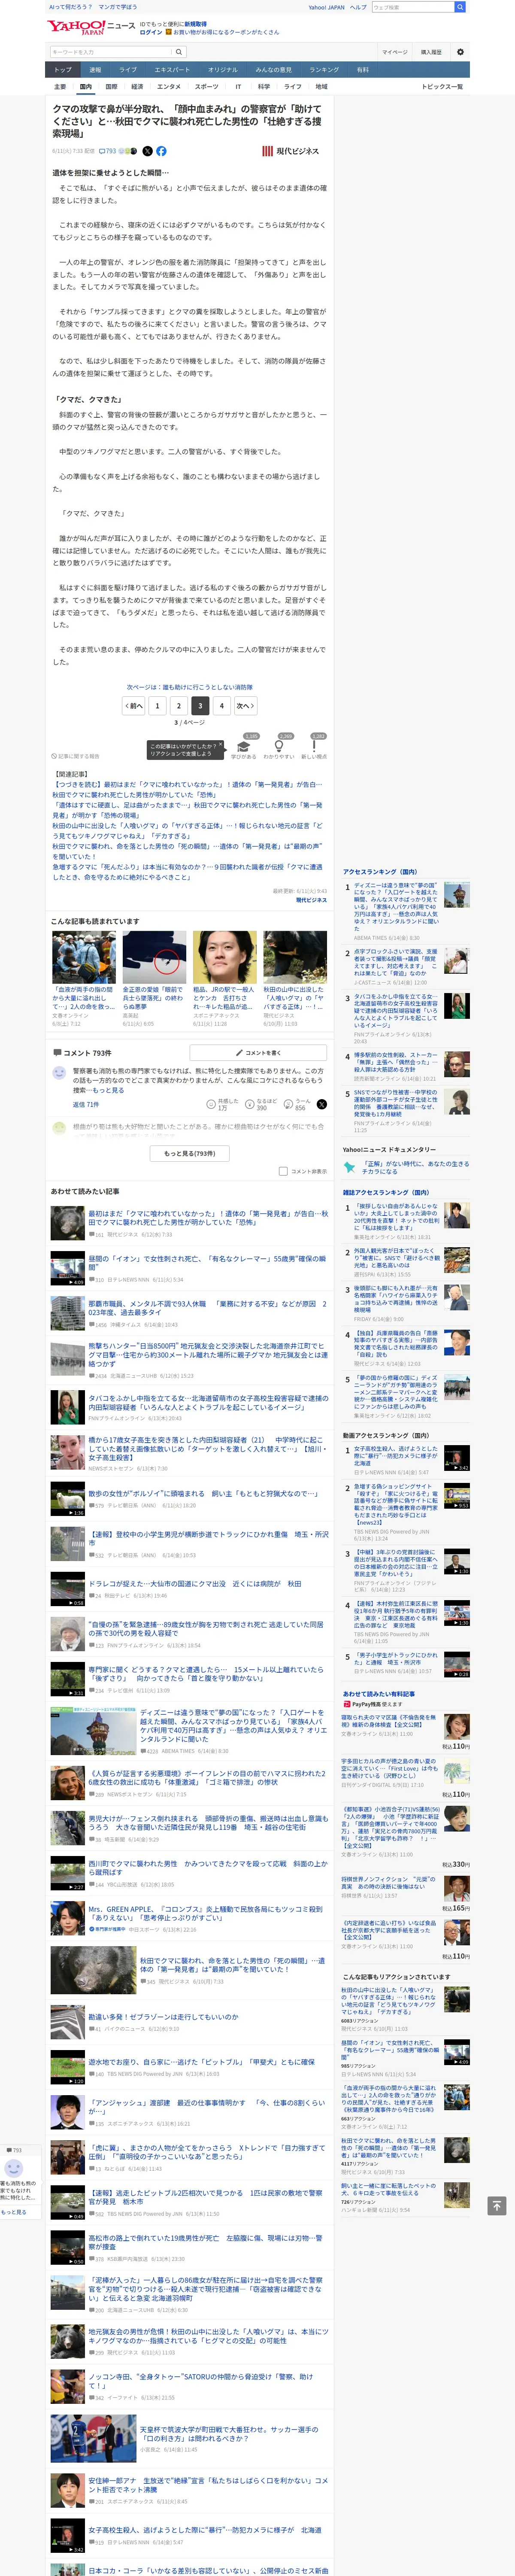Open the ライブ tab in dark nav bar
Screen dimensions: 515x2576
pos(128,70)
